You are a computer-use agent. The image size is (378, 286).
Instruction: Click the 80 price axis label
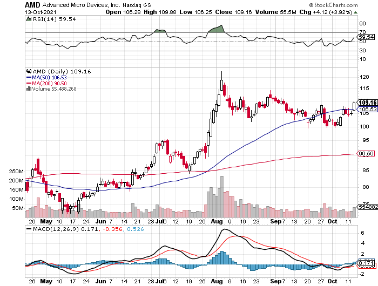[x=366, y=187]
